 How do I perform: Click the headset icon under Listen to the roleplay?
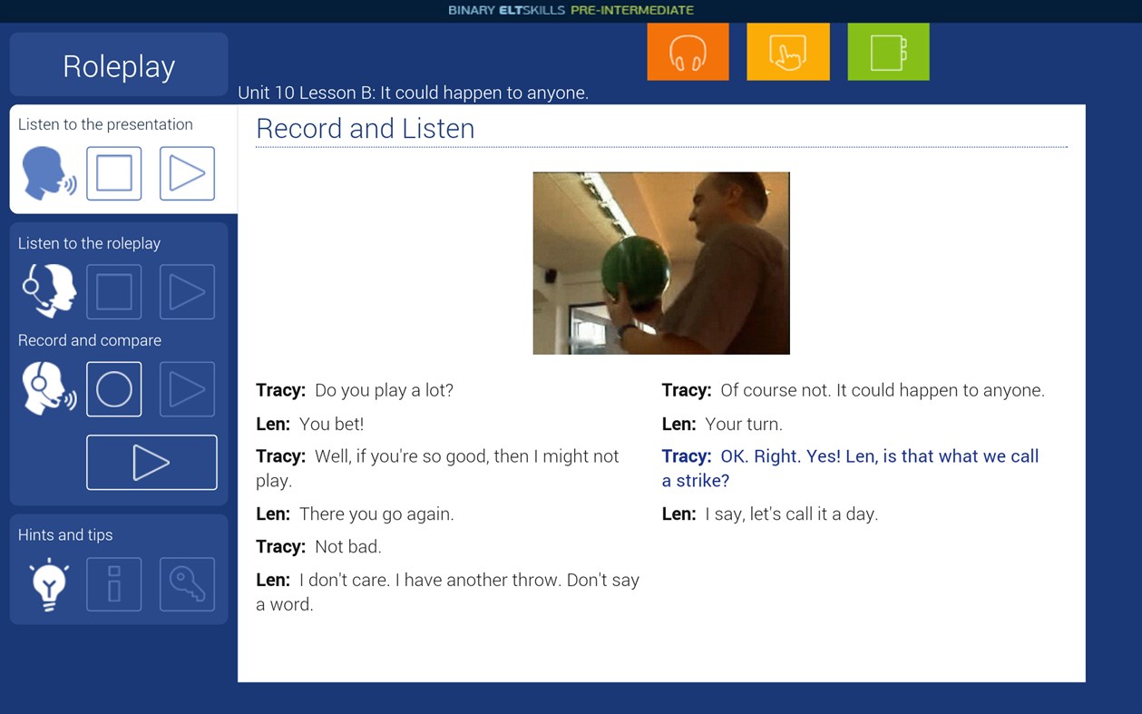(48, 291)
